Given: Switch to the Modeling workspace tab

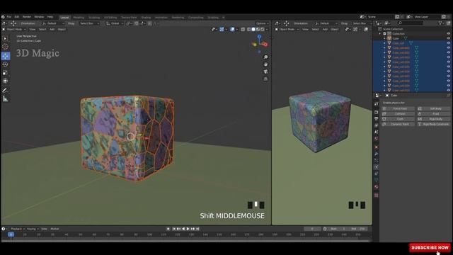Looking at the screenshot, I should click(x=79, y=17).
